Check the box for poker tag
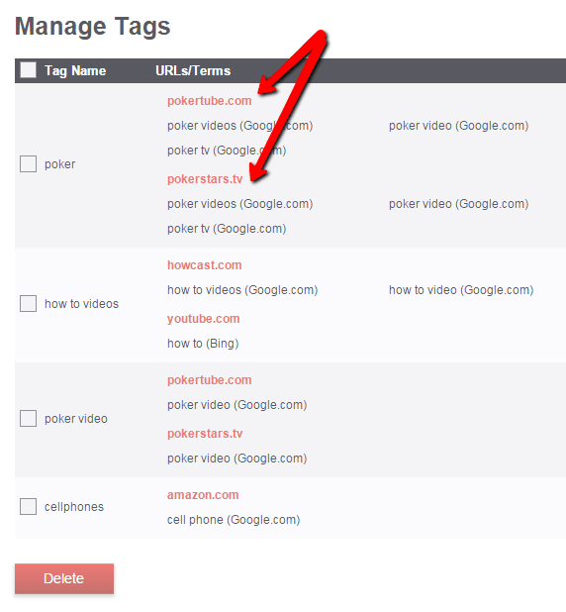566x612 pixels. [28, 164]
